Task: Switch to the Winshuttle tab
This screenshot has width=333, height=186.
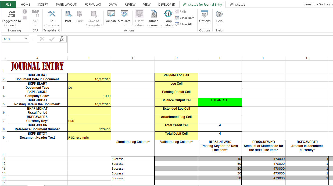Action: [237, 4]
